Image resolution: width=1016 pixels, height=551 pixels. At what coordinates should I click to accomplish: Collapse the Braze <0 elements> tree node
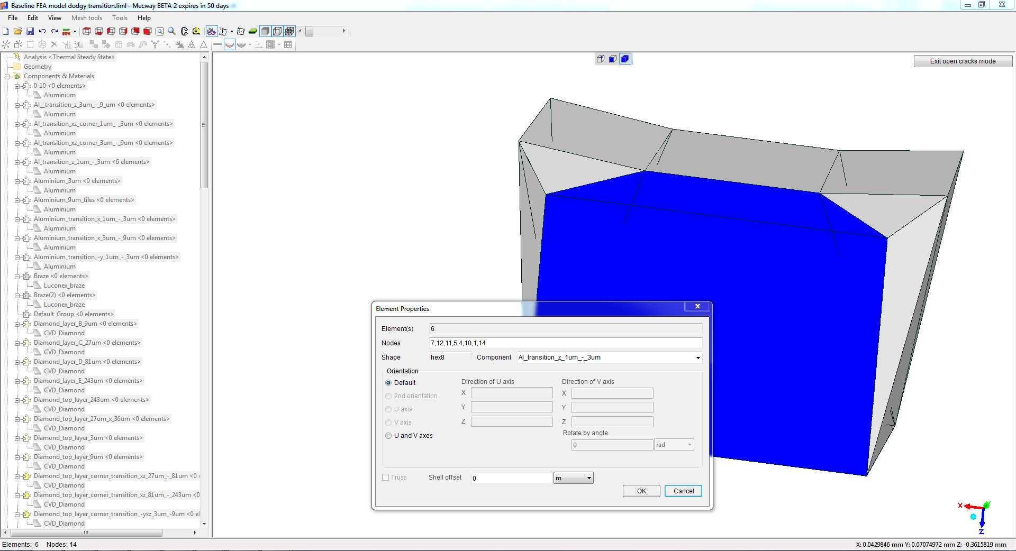17,276
